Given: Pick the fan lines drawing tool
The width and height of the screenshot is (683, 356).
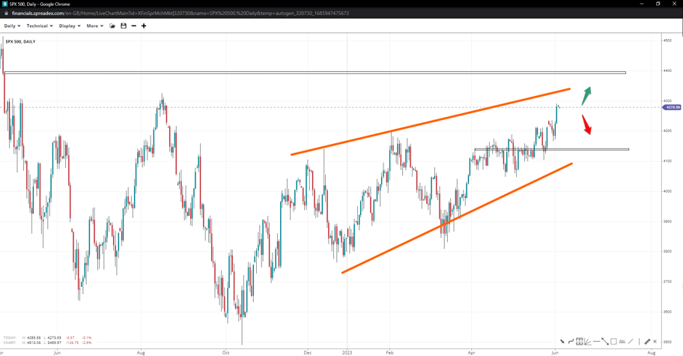Looking at the screenshot, I should (x=588, y=342).
